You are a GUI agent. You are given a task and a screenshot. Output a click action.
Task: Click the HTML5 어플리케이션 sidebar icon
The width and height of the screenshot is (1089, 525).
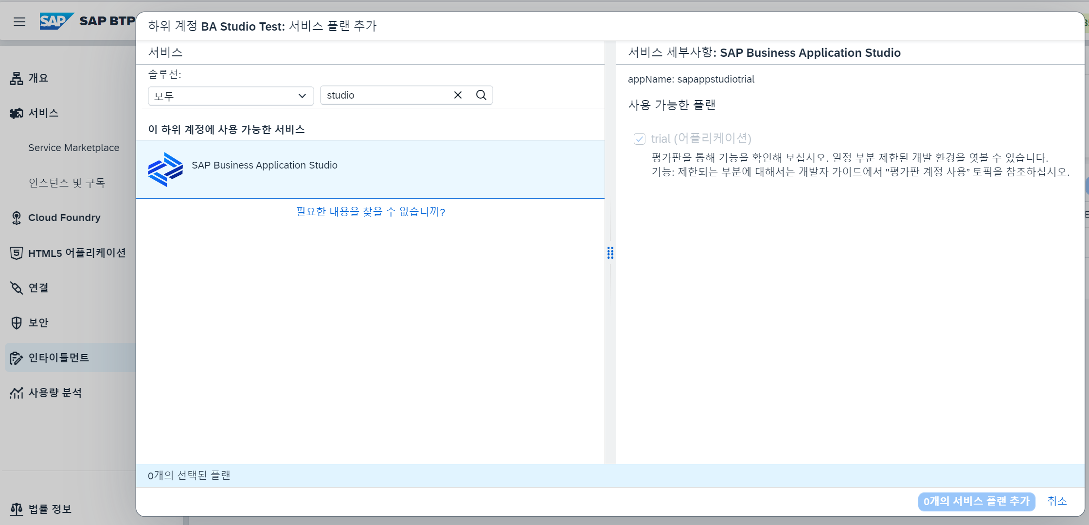pos(17,253)
